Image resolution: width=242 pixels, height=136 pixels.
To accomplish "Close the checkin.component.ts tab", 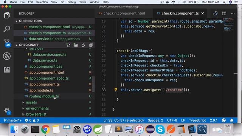I will (x=203, y=14).
